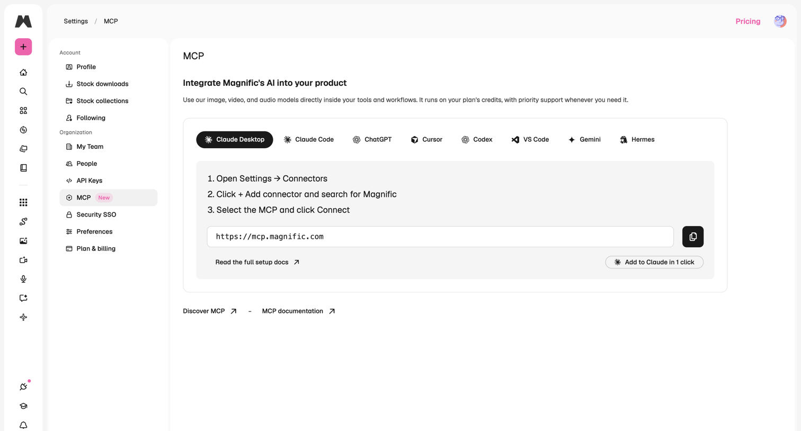The height and width of the screenshot is (431, 801).
Task: Switch to the ChatGPT tab
Action: (372, 140)
